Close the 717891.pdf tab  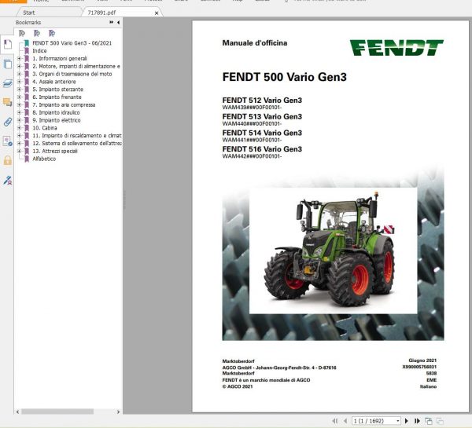157,13
